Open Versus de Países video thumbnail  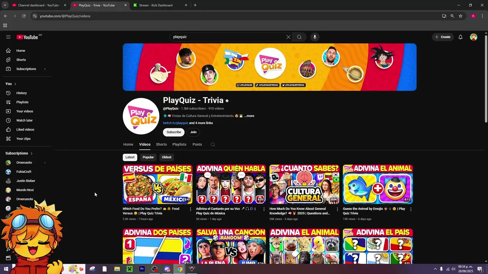tap(157, 184)
